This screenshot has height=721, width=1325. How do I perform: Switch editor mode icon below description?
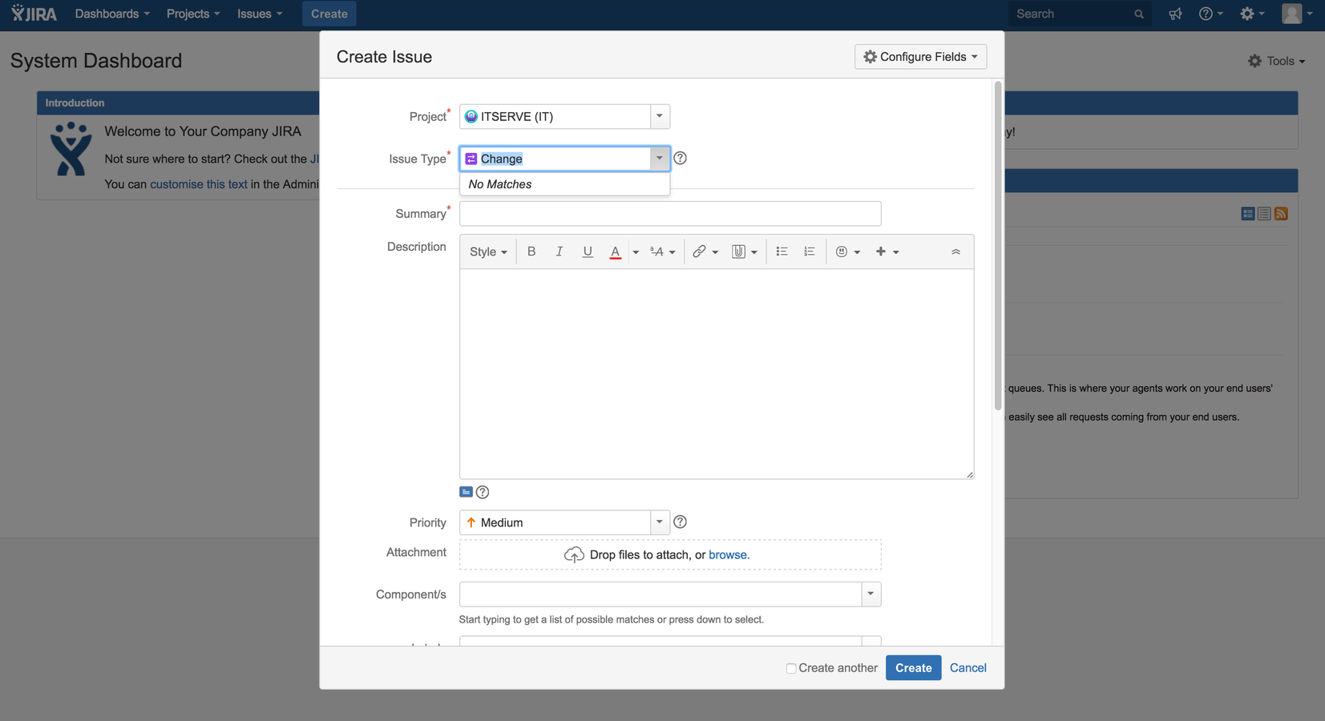(x=466, y=492)
